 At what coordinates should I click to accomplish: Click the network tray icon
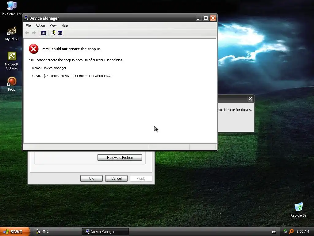point(285,231)
